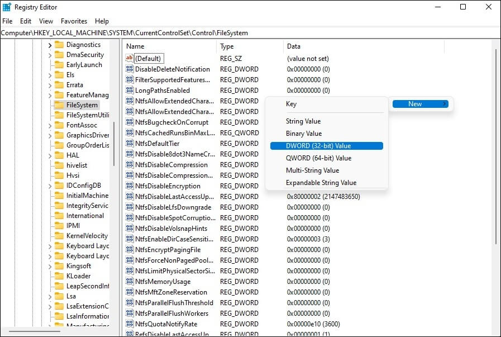Click the NtfsMemoryUsage value icon
Viewport: 501px width, 337px height.
pos(130,282)
